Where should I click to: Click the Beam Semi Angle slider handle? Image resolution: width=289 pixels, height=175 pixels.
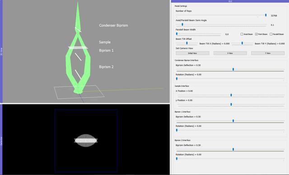pyautogui.click(x=182, y=24)
